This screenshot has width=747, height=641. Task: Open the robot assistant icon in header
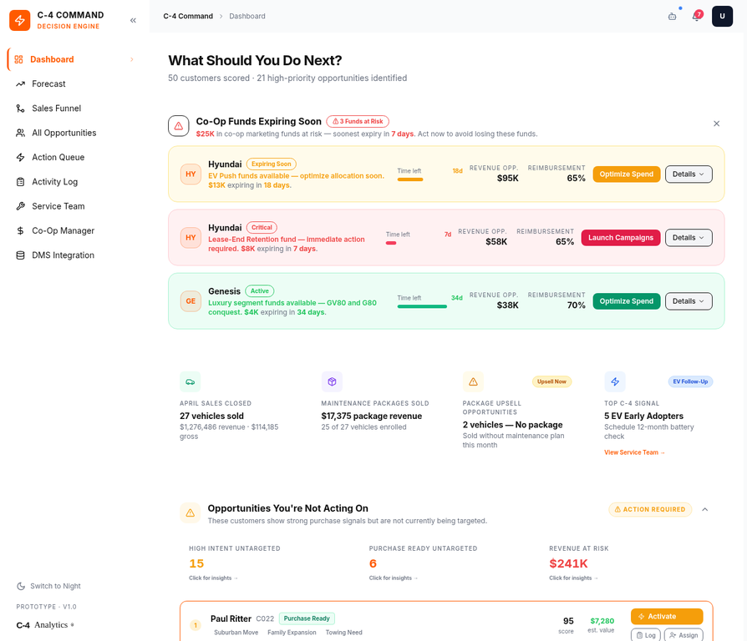(x=672, y=17)
